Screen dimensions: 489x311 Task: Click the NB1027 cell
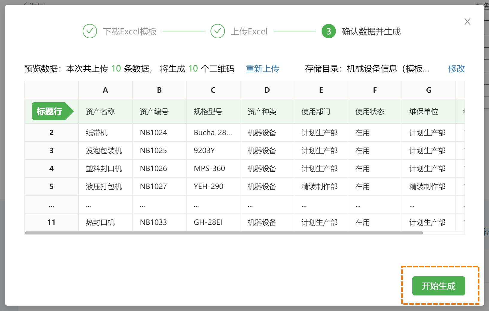click(x=159, y=186)
